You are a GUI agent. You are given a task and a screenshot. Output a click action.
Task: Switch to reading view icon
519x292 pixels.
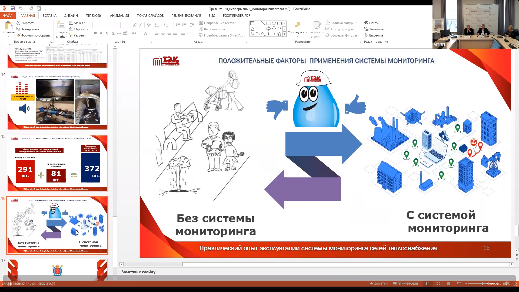pyautogui.click(x=449, y=283)
